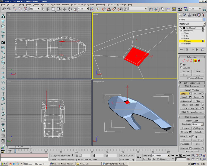Screen dimensions: 207x166
Task: Open the Modifier List dropdown
Action: click(x=204, y=24)
